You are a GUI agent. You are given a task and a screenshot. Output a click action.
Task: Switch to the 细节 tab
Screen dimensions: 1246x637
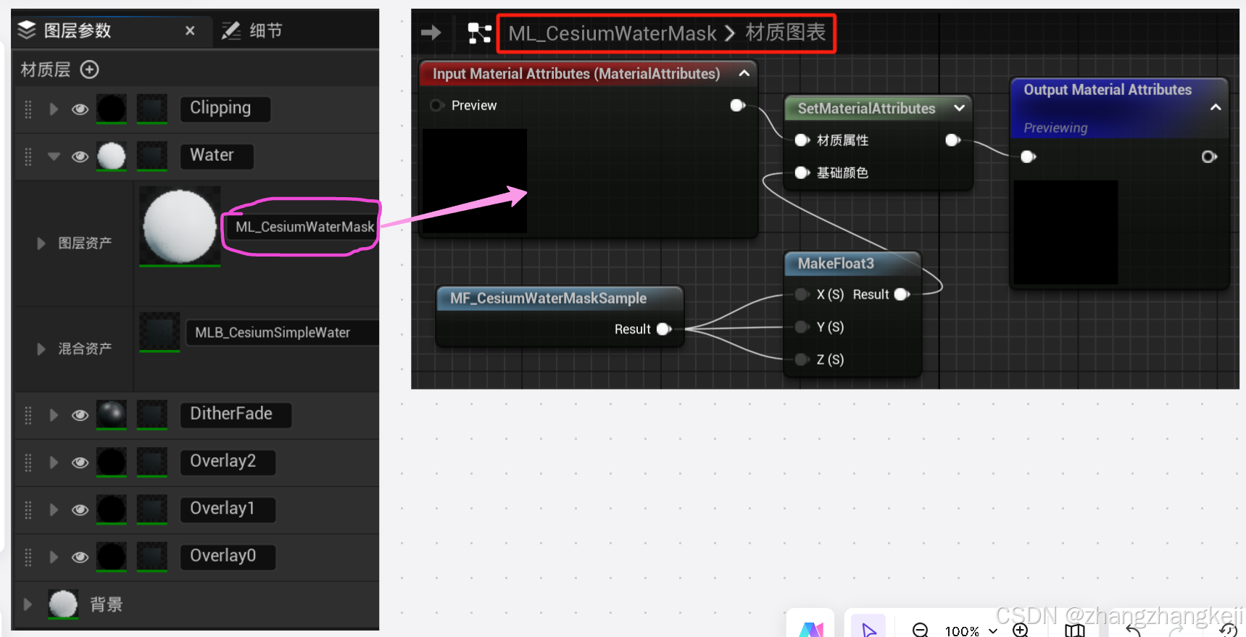coord(252,30)
